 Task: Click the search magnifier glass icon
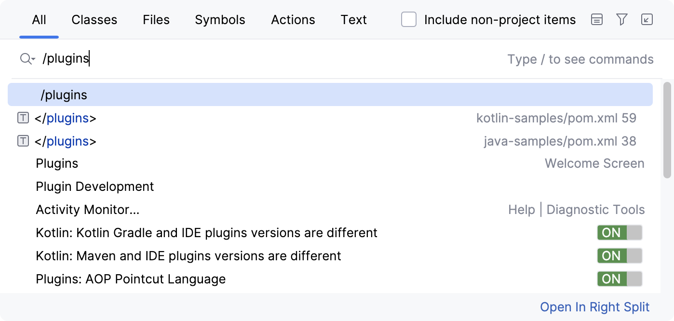point(24,59)
